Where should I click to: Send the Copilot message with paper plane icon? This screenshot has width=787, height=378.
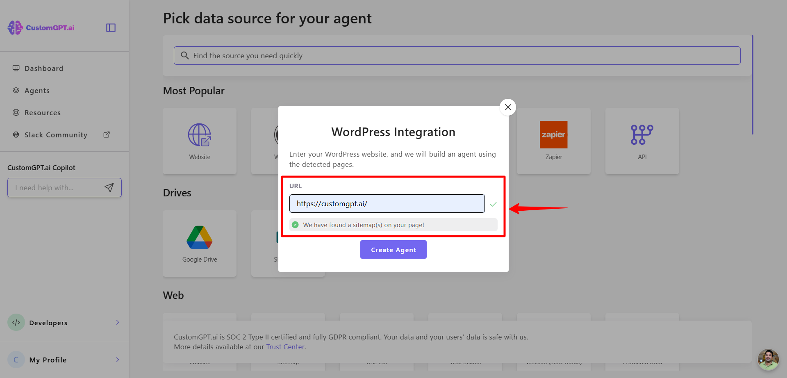coord(109,187)
